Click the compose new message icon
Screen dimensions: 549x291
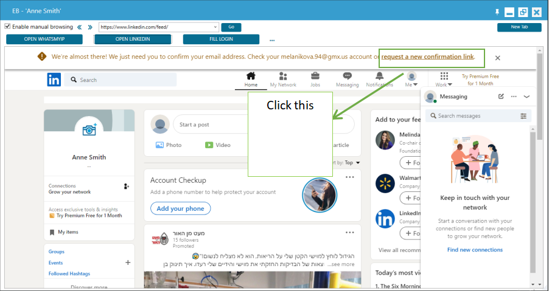point(501,97)
